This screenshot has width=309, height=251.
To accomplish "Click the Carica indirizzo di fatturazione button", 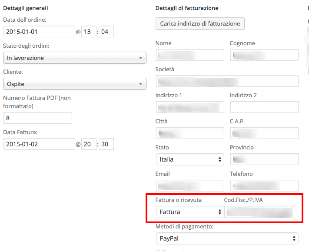I will pyautogui.click(x=200, y=23).
